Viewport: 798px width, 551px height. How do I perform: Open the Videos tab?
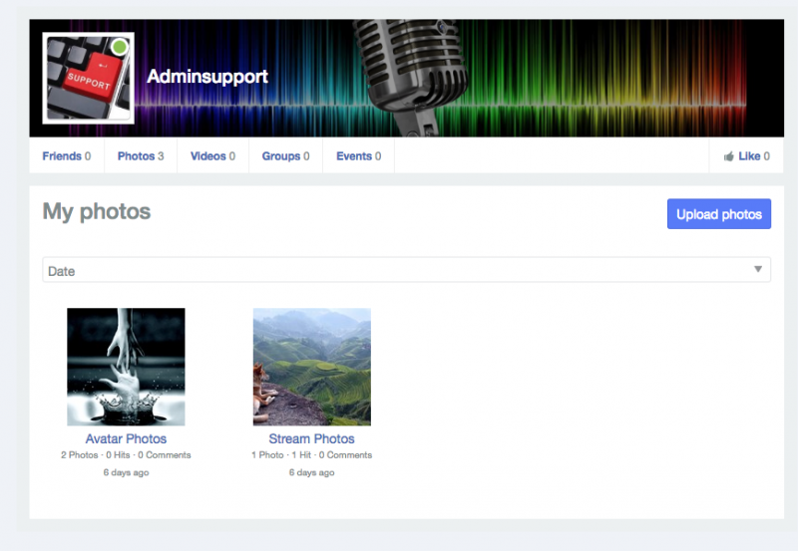pyautogui.click(x=212, y=156)
